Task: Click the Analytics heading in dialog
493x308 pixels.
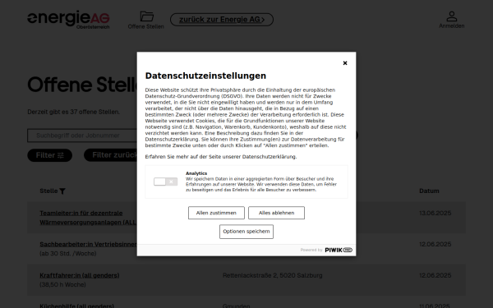Action: pos(196,173)
